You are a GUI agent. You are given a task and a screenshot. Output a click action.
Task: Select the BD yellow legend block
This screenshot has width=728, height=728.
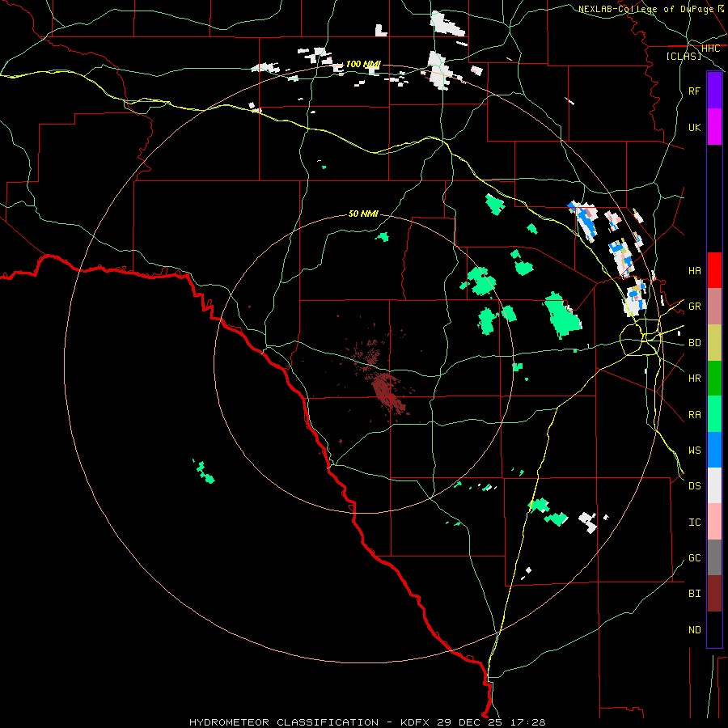point(714,342)
